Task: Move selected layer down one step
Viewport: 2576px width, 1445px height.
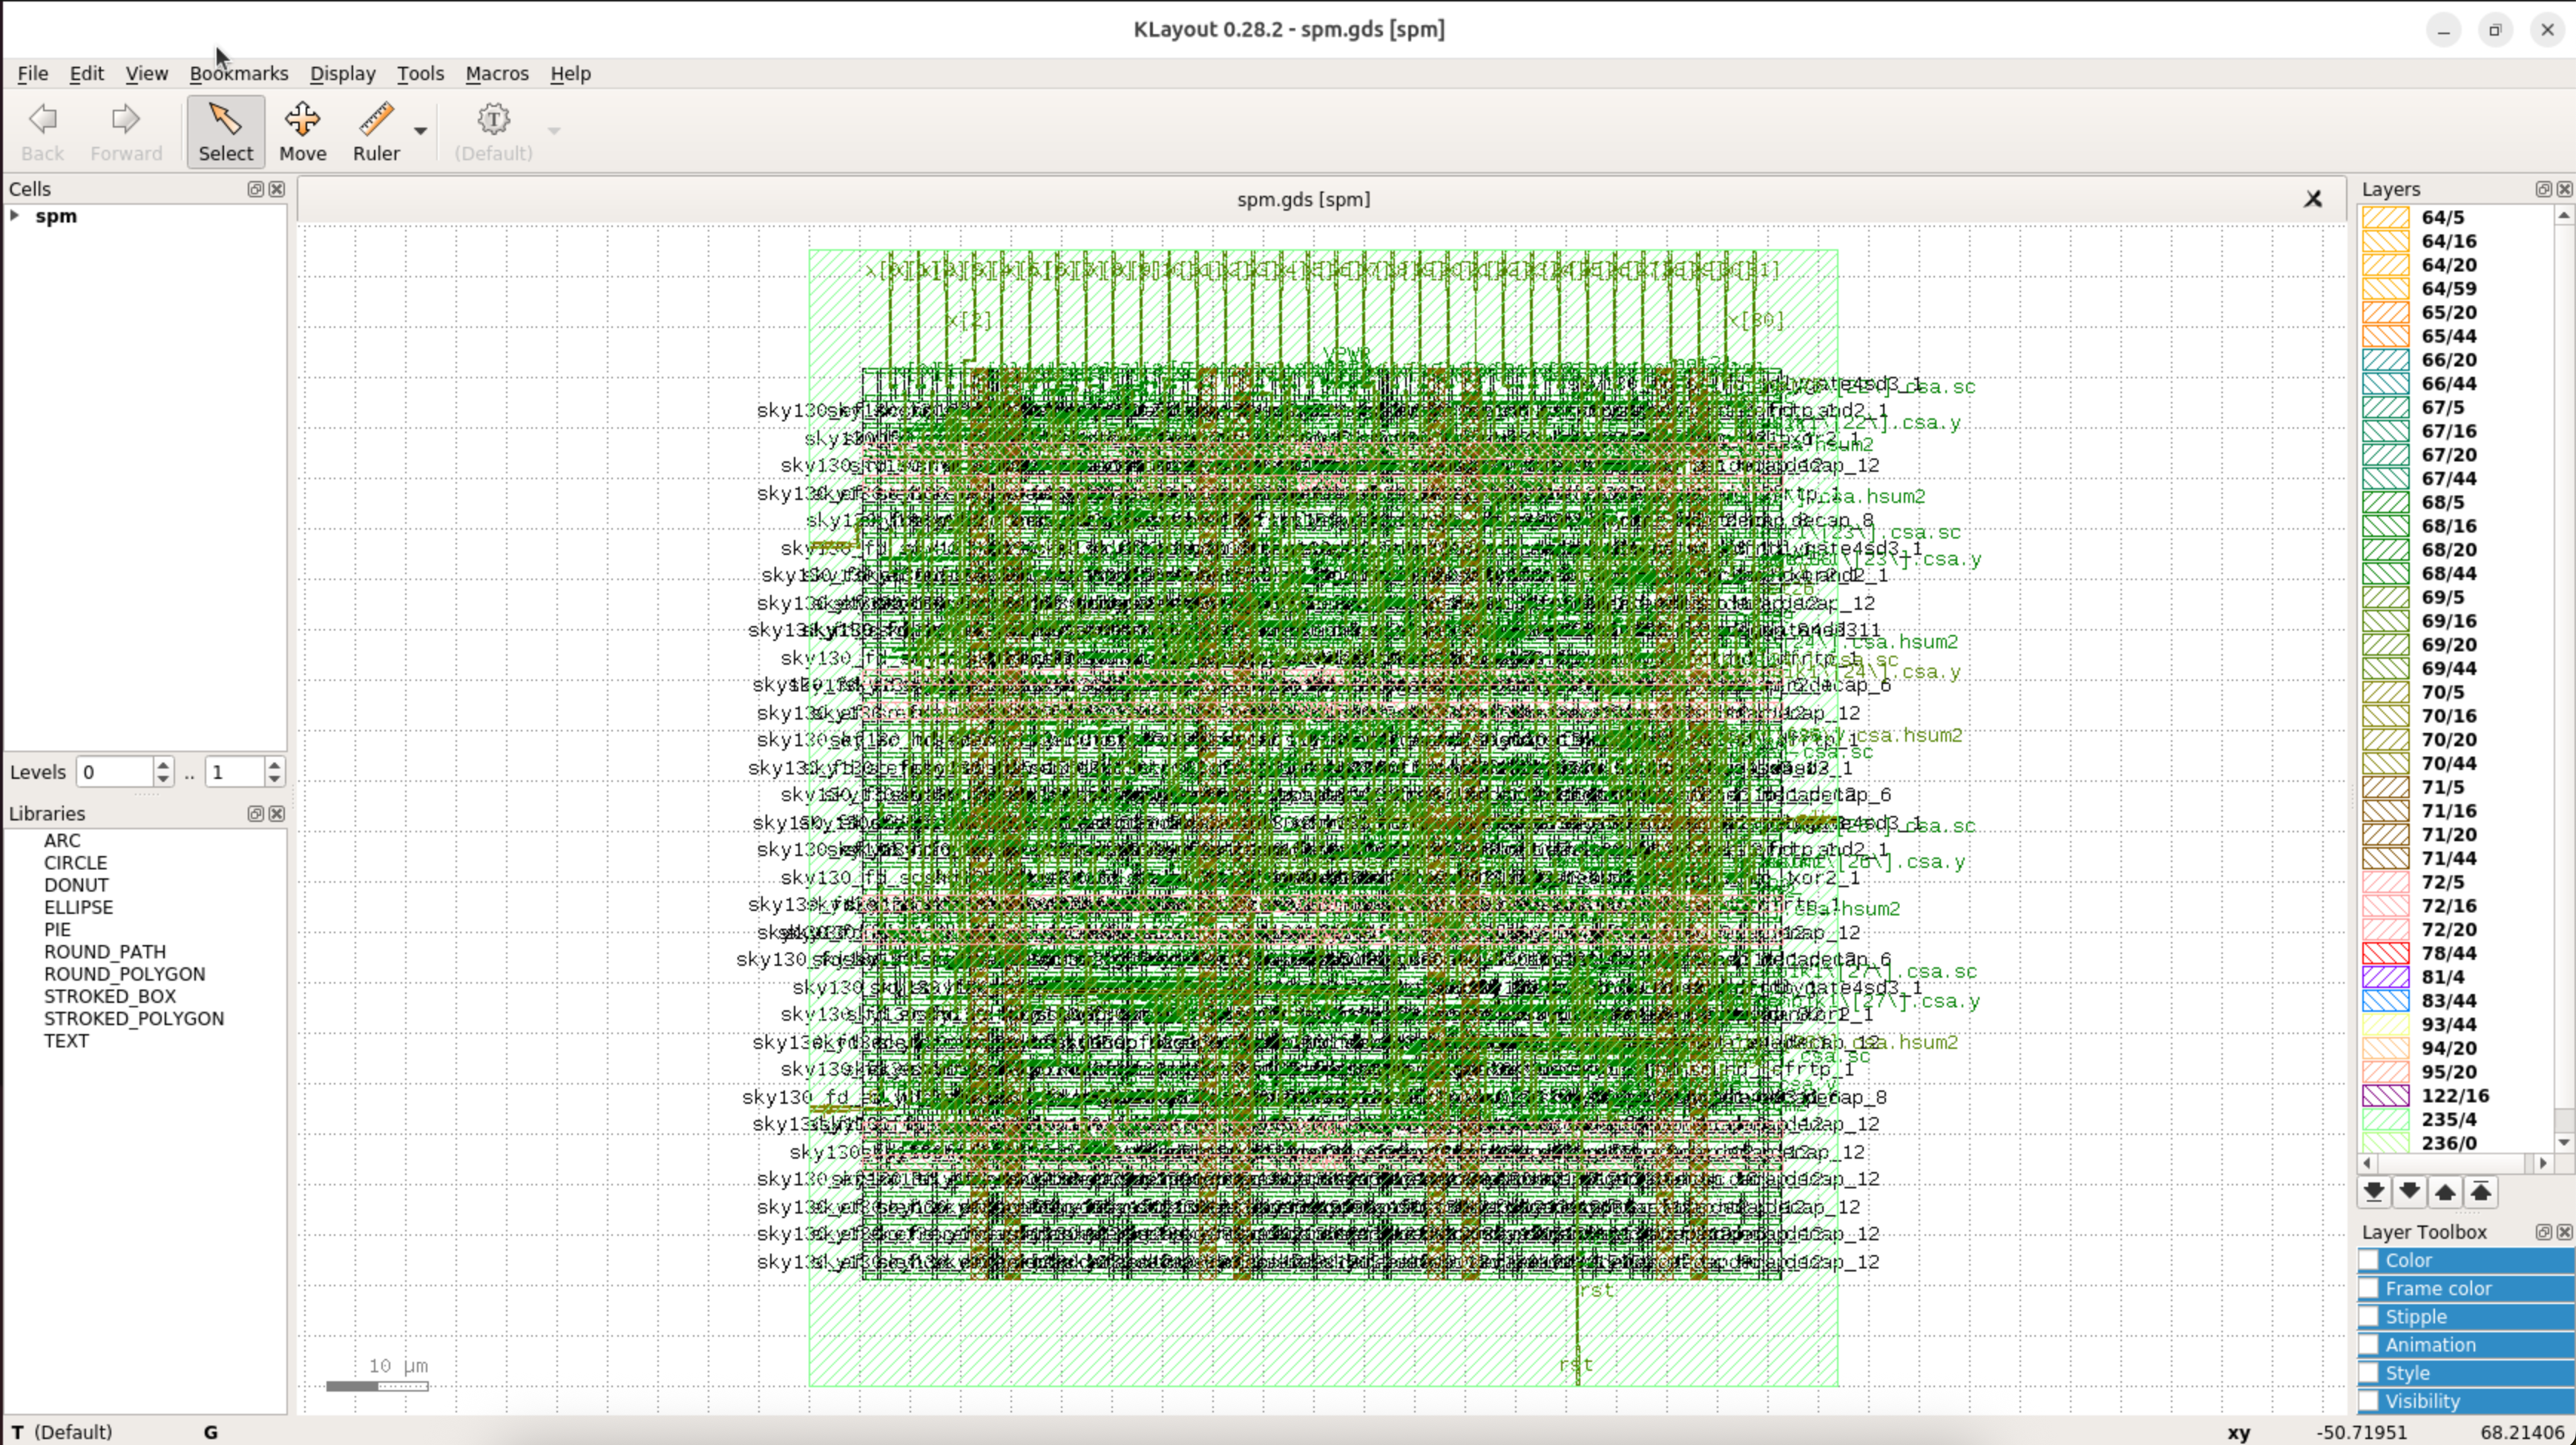Action: pos(2409,1191)
